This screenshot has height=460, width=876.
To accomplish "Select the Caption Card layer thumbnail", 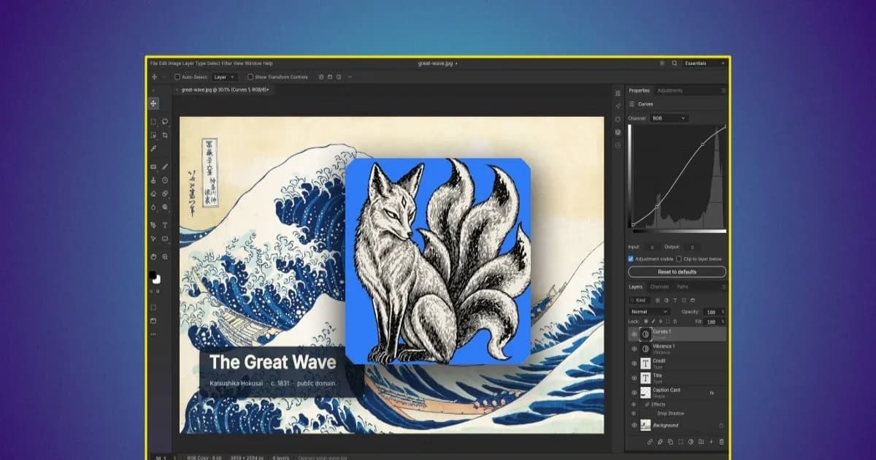I will [x=645, y=393].
